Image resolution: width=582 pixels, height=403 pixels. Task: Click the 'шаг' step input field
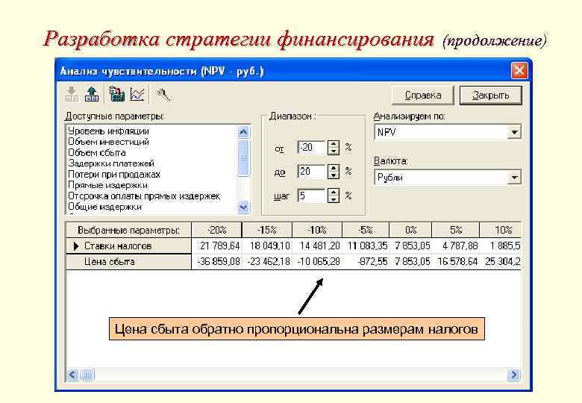[312, 196]
